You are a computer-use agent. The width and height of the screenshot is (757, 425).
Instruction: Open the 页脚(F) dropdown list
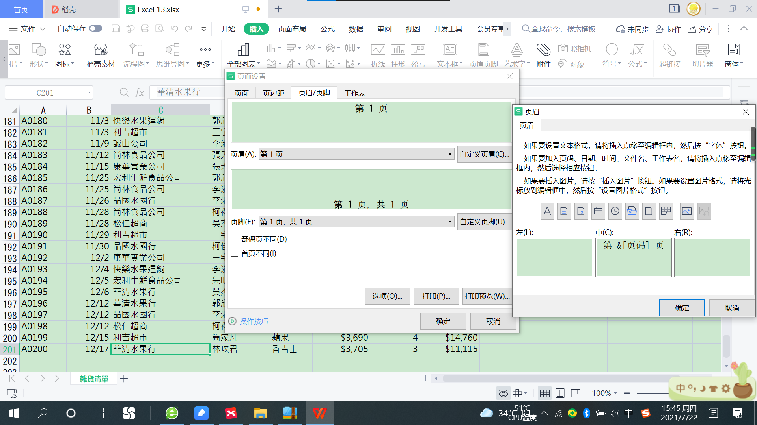tap(450, 222)
